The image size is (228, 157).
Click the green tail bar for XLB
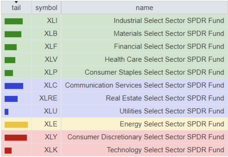pos(13,34)
